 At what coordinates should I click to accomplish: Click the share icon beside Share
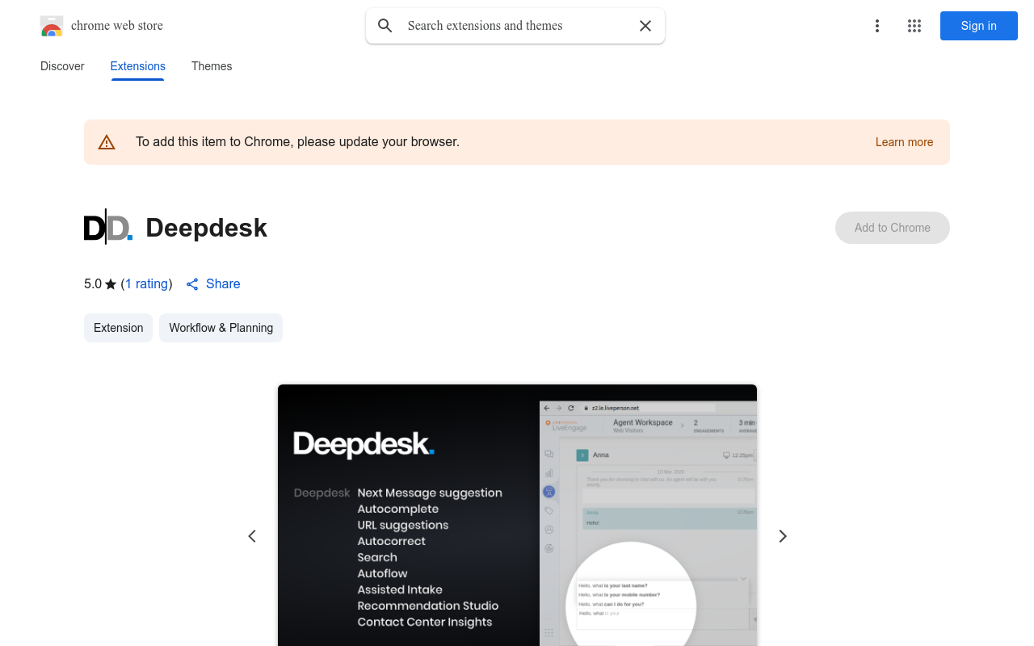coord(192,284)
